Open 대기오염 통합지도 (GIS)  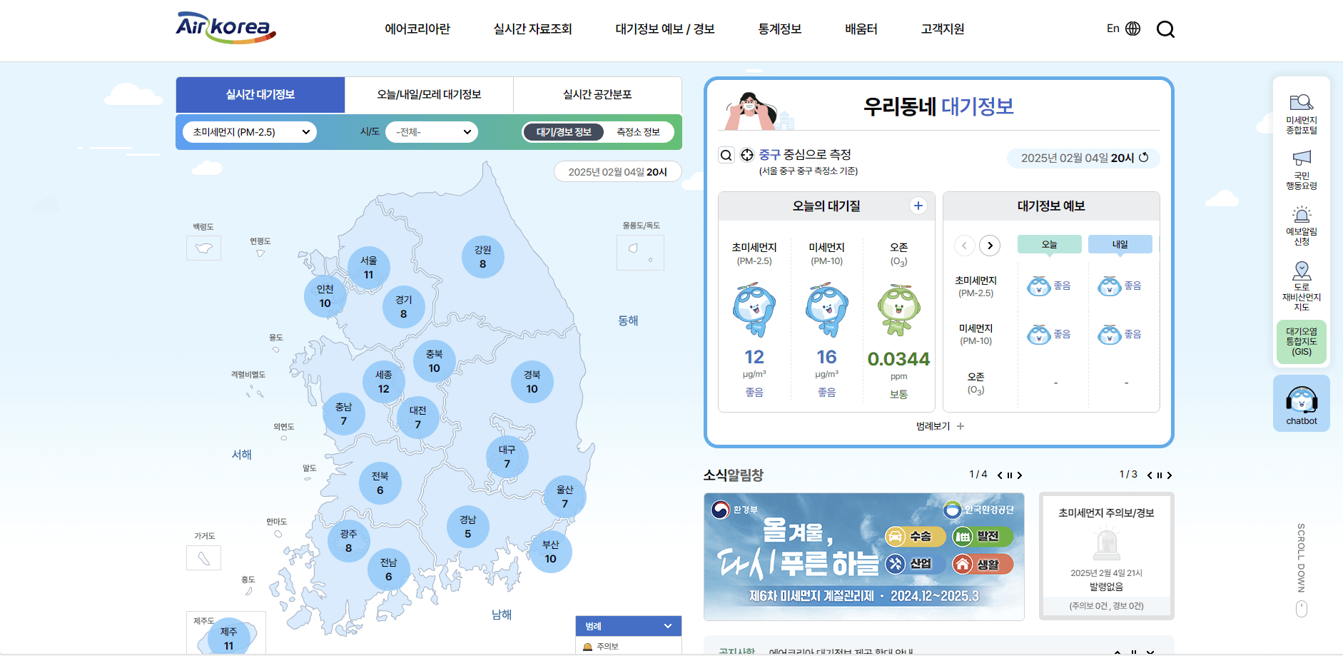pos(1302,341)
